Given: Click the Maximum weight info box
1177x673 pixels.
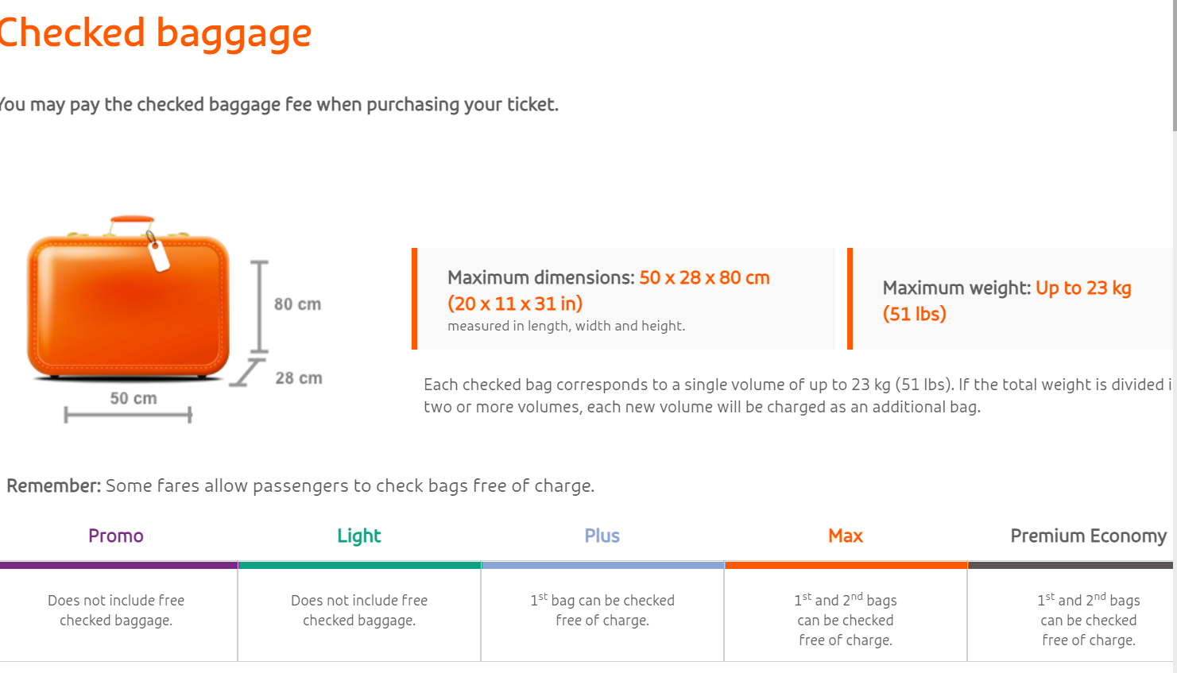Looking at the screenshot, I should click(1011, 299).
